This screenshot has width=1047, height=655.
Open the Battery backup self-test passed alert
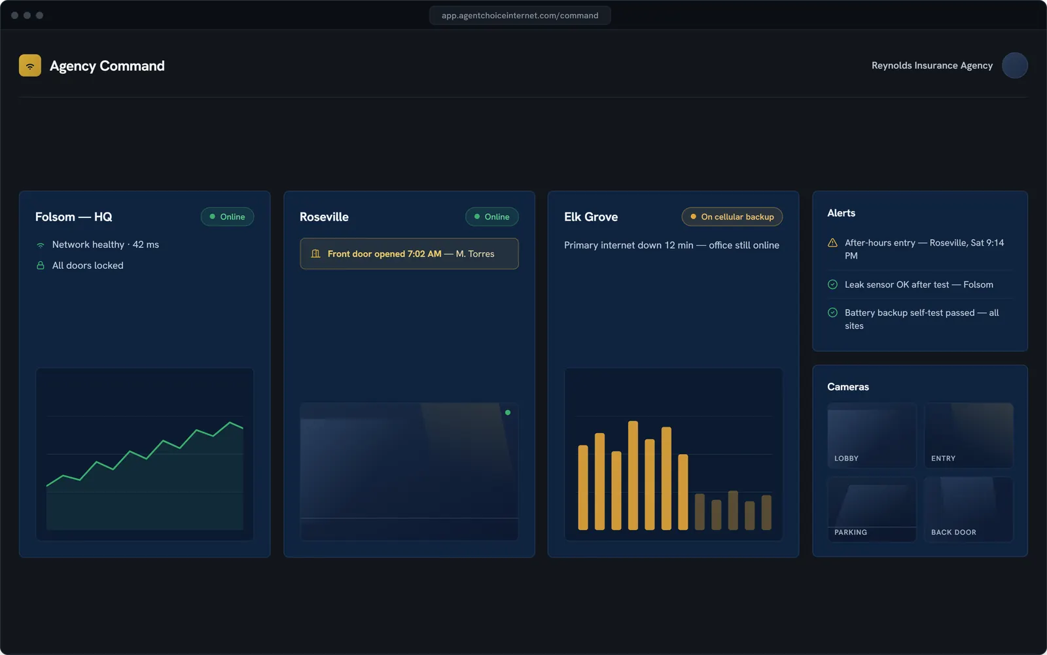tap(921, 319)
